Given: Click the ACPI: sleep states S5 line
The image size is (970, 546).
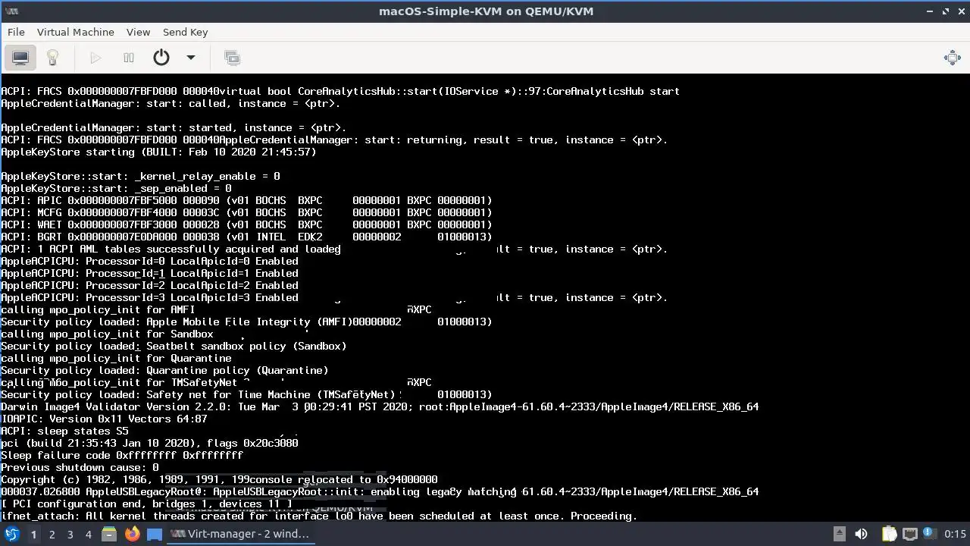Looking at the screenshot, I should coord(64,431).
